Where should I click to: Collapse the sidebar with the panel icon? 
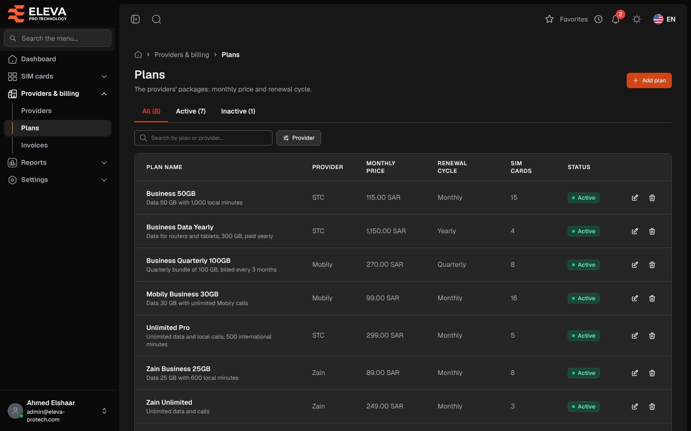(x=135, y=19)
